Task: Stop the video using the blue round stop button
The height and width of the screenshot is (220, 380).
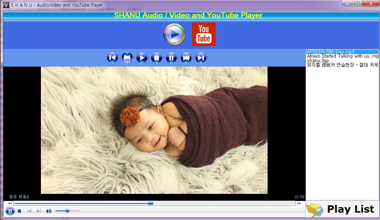Action: click(x=157, y=58)
